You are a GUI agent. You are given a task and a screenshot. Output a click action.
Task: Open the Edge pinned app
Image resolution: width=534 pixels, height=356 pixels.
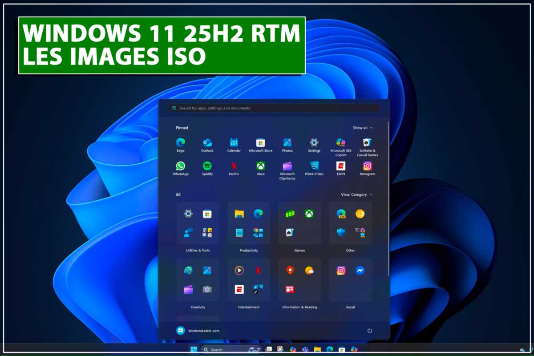click(x=180, y=143)
